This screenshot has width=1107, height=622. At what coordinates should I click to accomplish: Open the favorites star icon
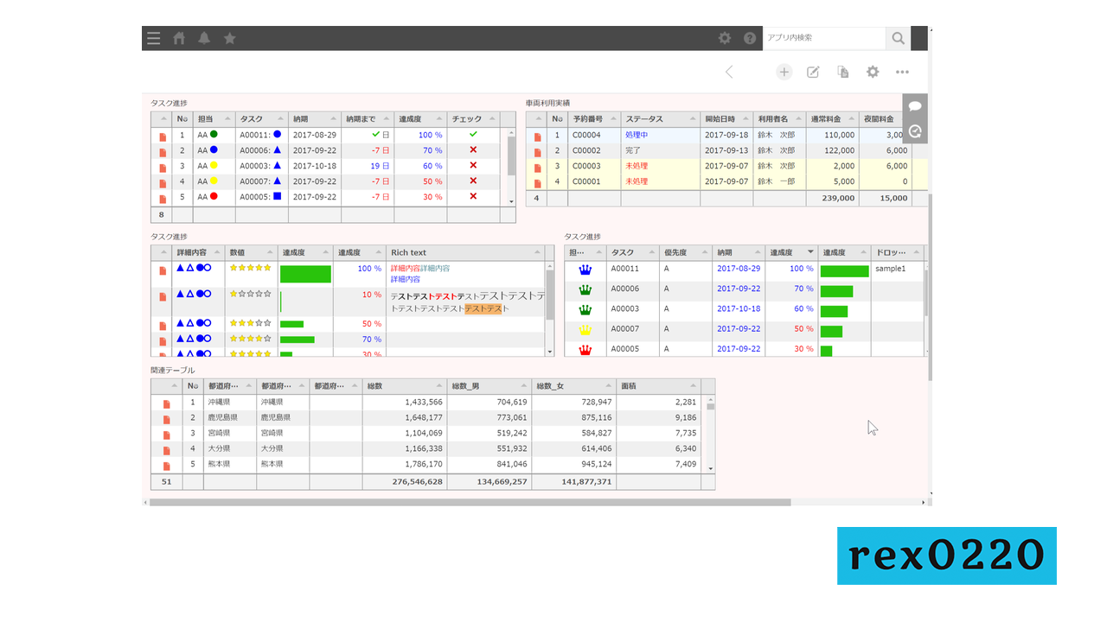[229, 38]
